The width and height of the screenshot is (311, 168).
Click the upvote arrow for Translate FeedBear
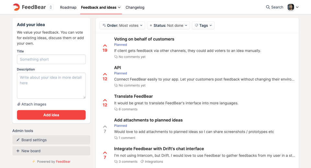[x=105, y=100]
